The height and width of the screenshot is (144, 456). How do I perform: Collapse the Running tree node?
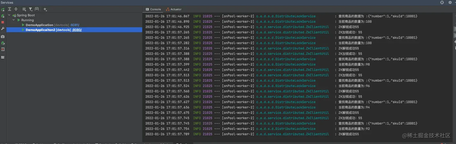pos(14,20)
